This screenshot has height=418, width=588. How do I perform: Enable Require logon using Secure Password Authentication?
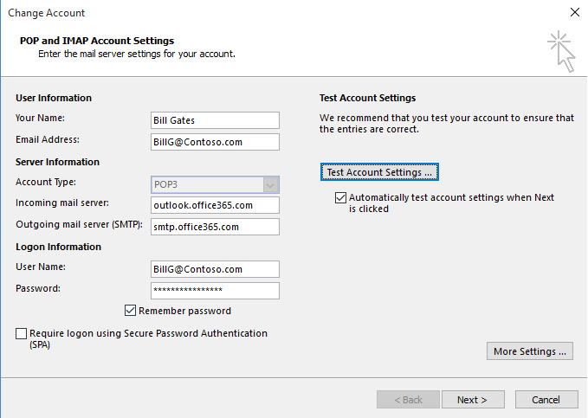point(22,333)
